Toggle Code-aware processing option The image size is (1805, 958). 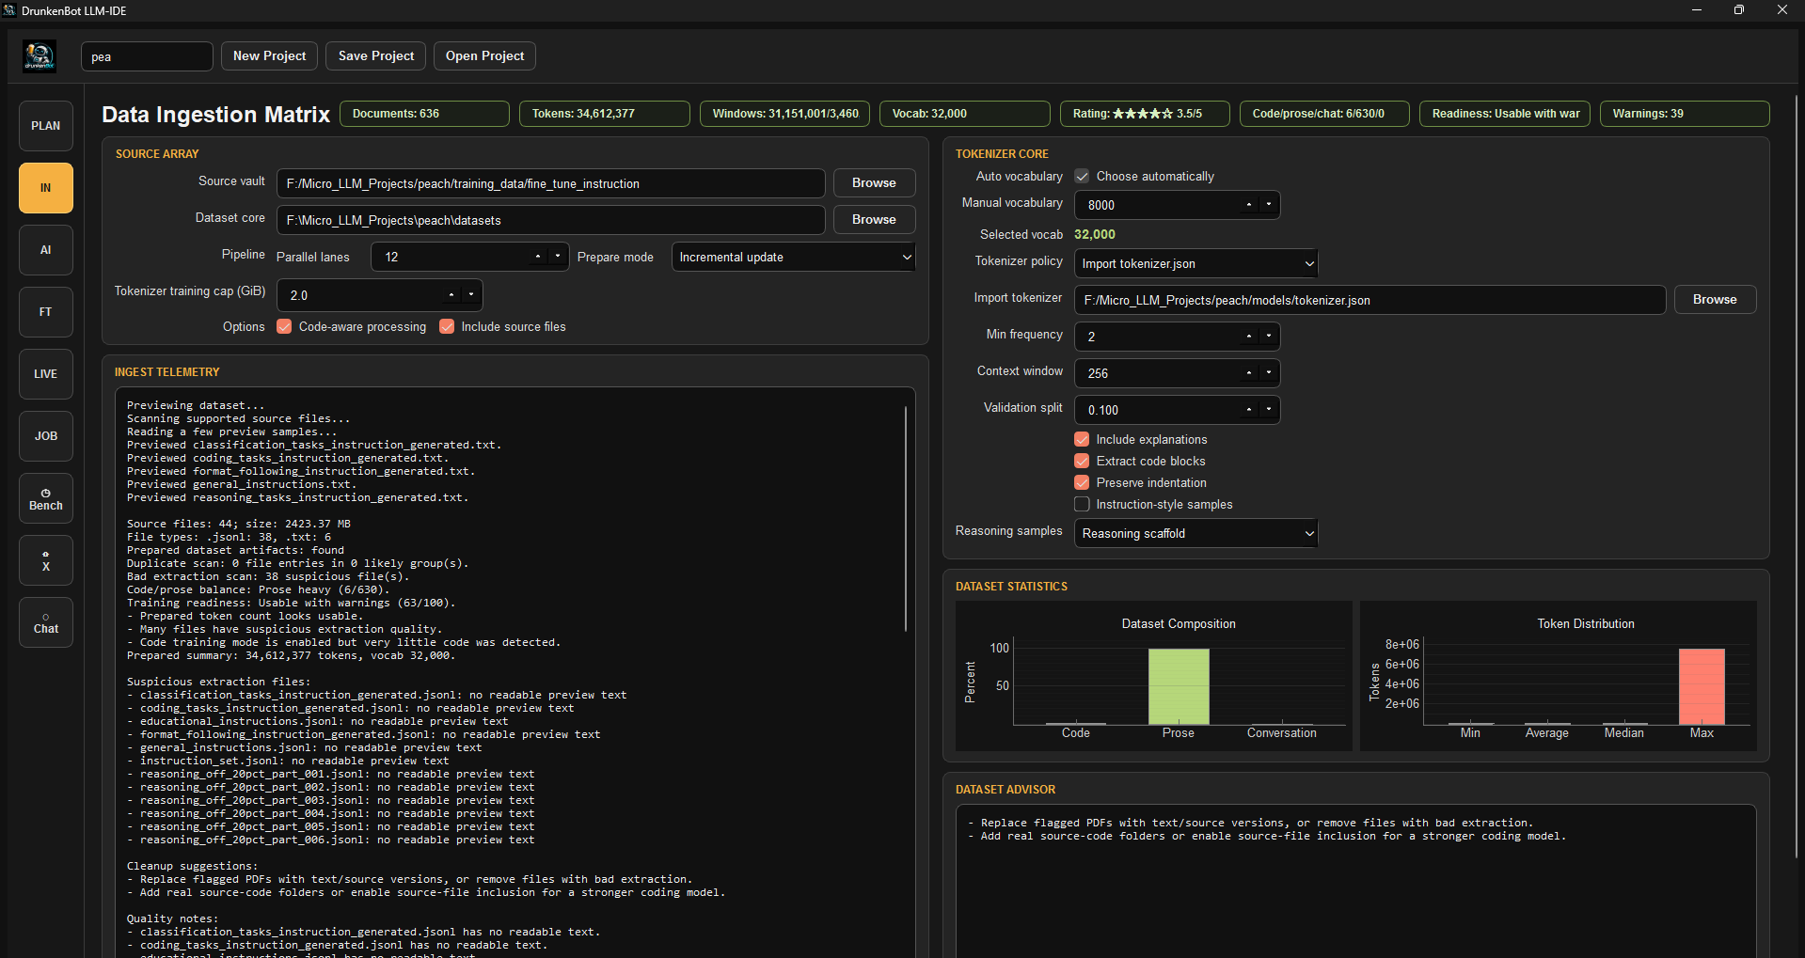[x=284, y=327]
